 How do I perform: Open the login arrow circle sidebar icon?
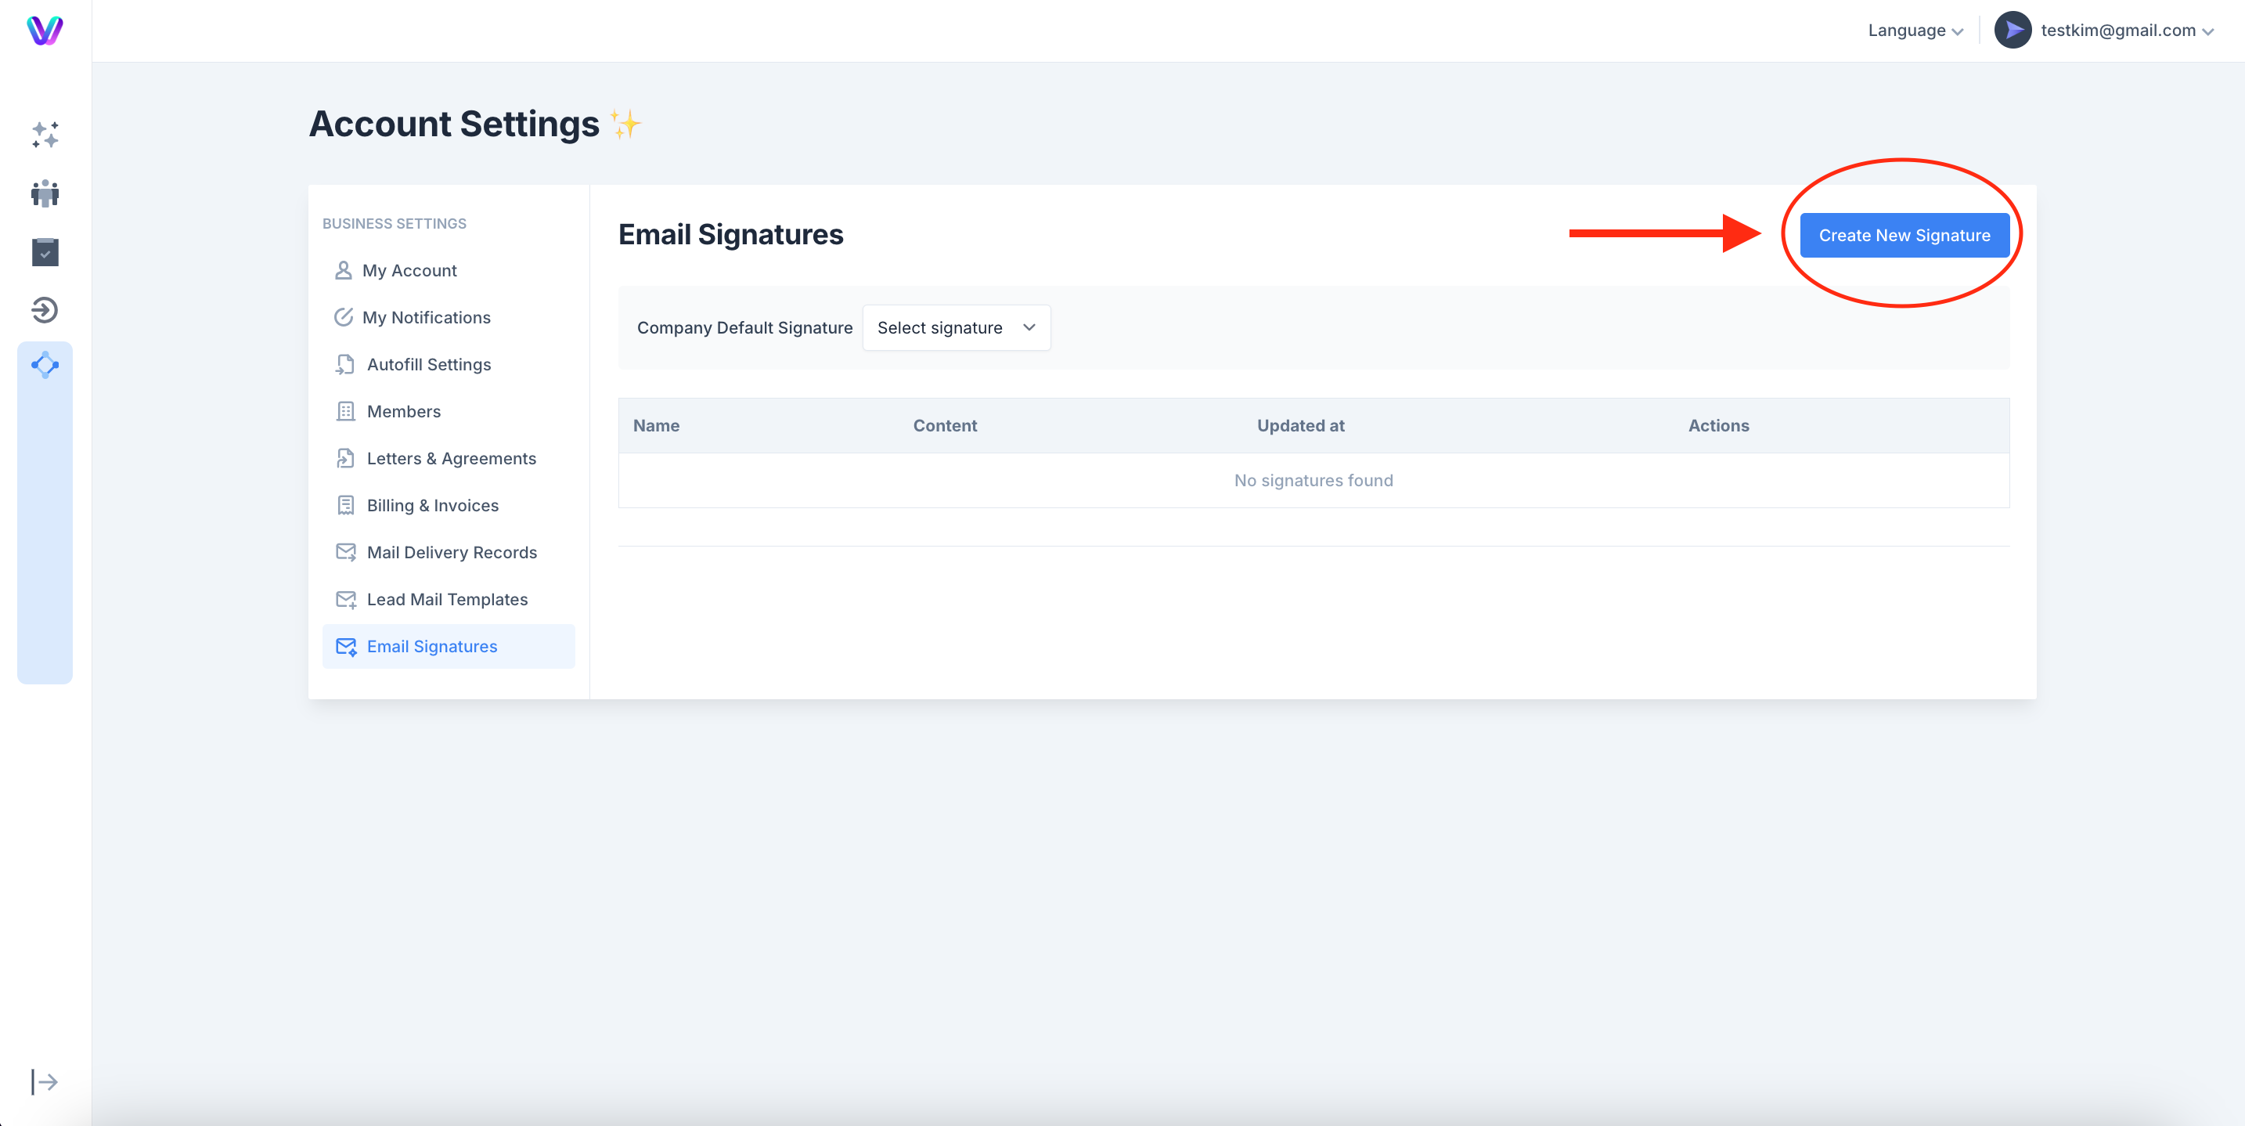point(45,310)
